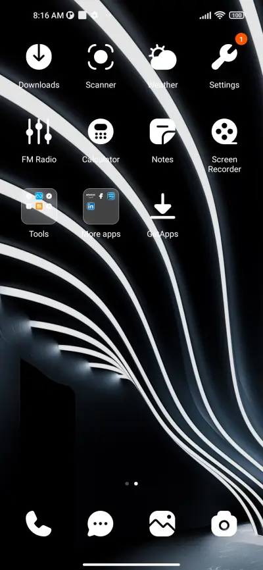Tap the Scanner label text
The image size is (263, 570).
[101, 85]
